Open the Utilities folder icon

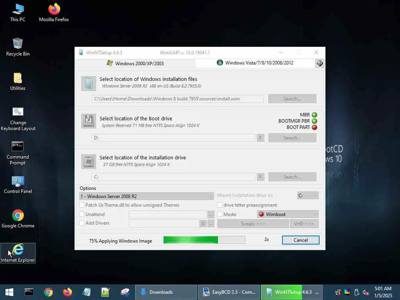tap(18, 82)
